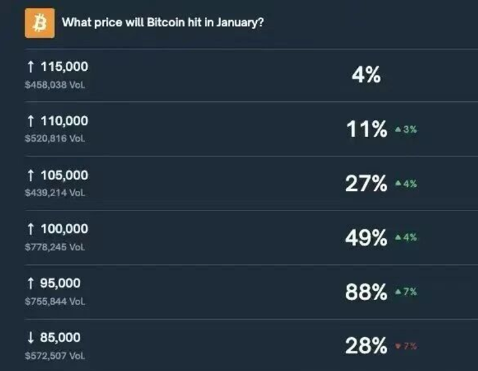Viewport: 478px width, 371px height.
Task: Select the 49% odds for 100,000
Action: coord(366,237)
